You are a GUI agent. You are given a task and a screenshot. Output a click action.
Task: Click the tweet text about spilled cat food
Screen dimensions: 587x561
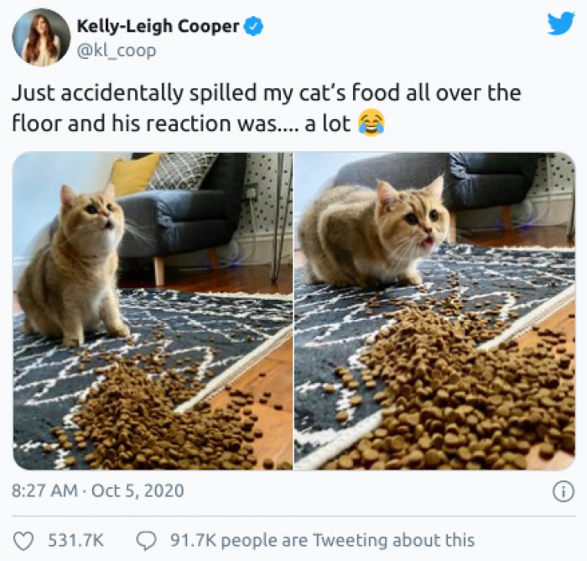[x=266, y=108]
